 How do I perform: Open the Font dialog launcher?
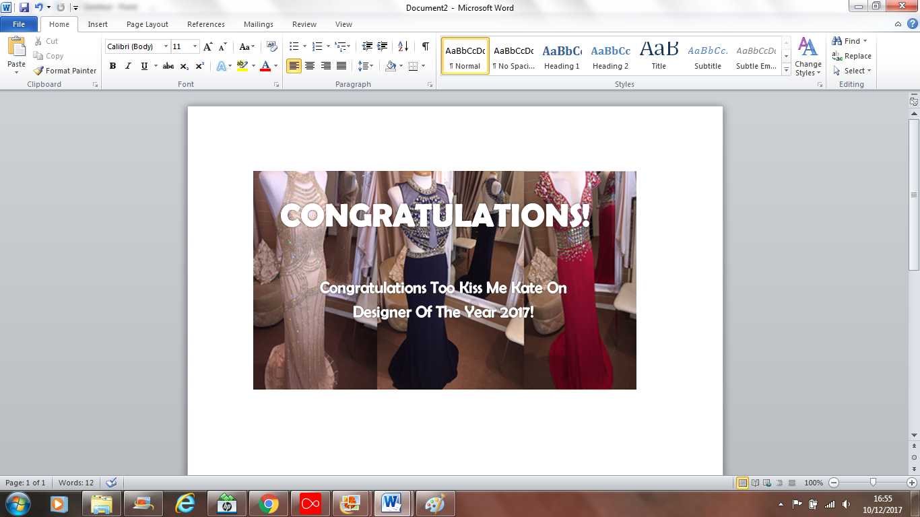(276, 85)
